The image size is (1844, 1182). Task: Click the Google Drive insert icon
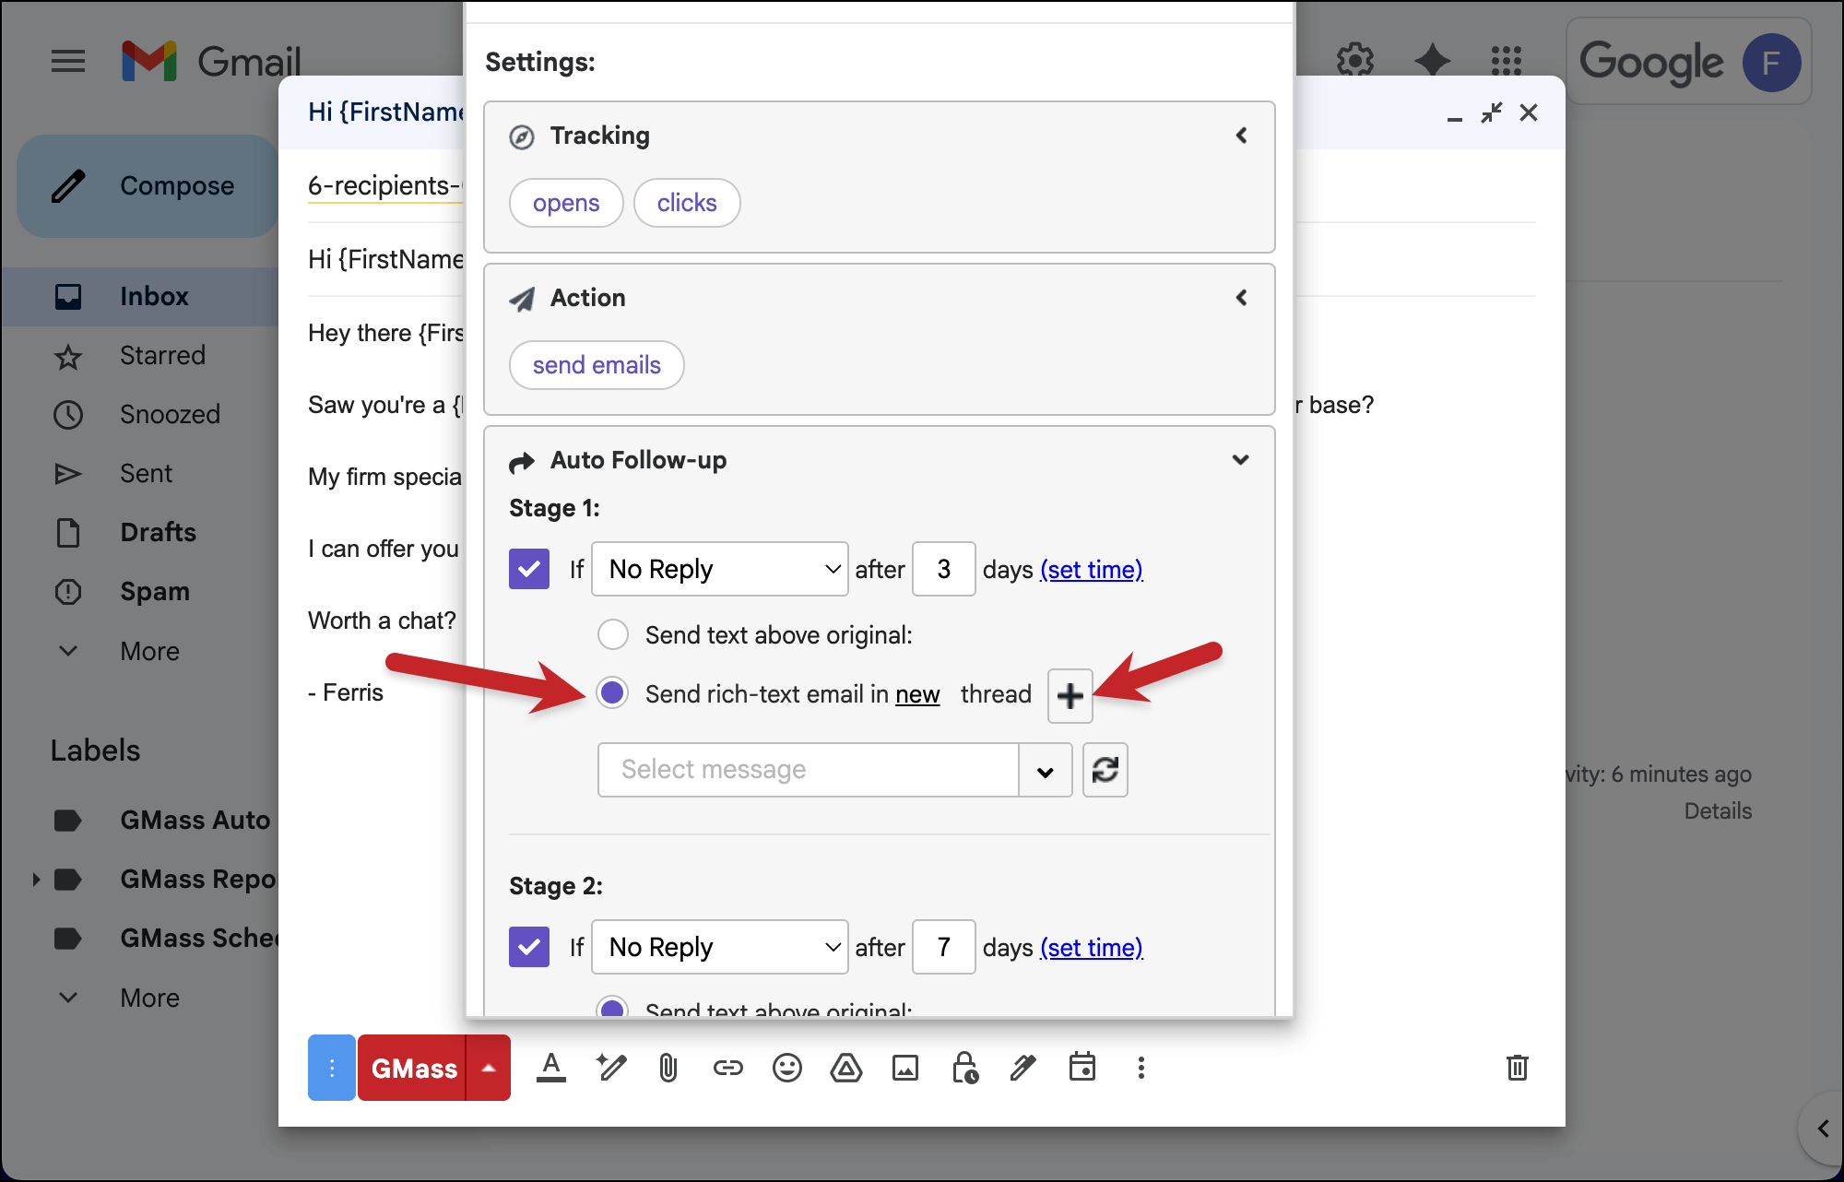point(845,1068)
